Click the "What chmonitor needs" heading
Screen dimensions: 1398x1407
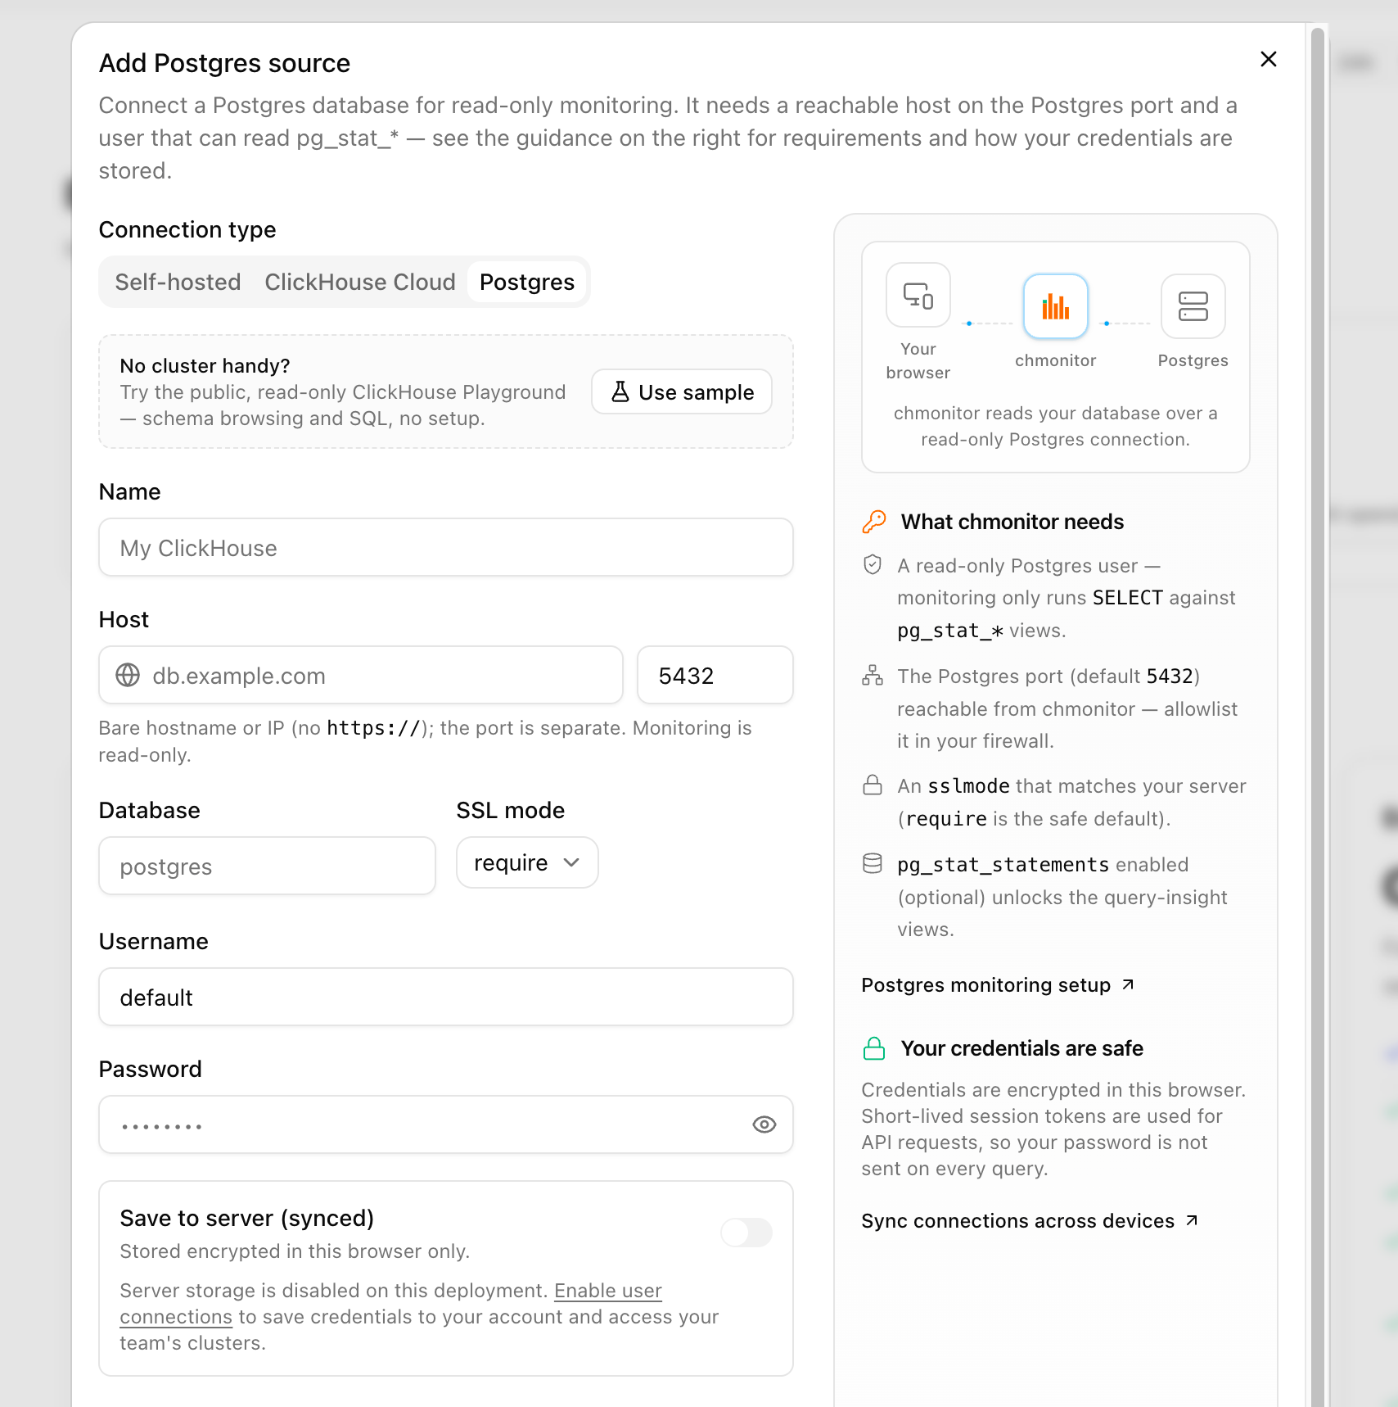pyautogui.click(x=1012, y=522)
